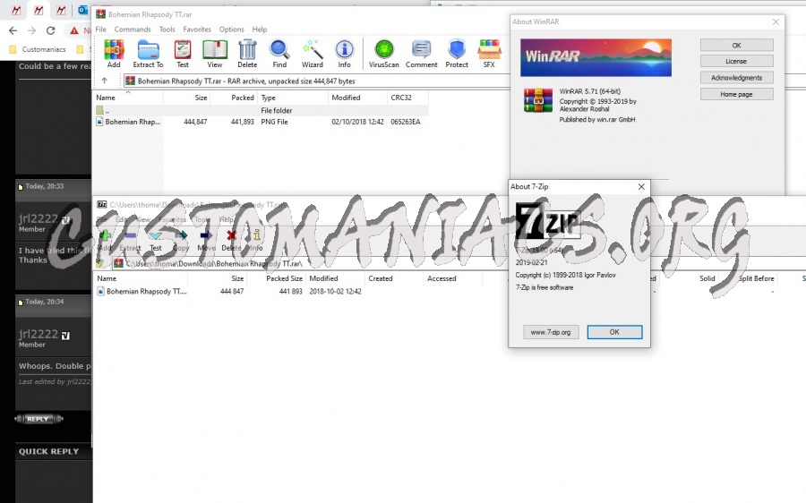Click the Info icon in 7-Zip toolbar

256,241
